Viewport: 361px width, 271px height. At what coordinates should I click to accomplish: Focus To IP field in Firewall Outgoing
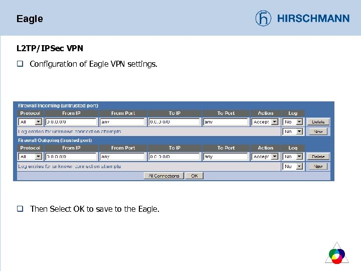pyautogui.click(x=174, y=157)
